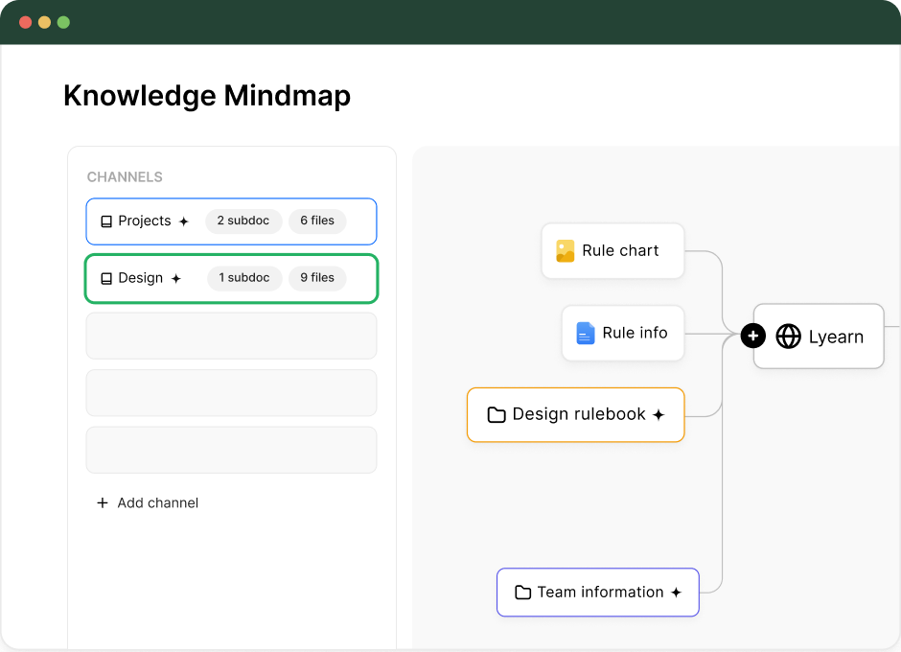Click the sparkle icon next to Projects

184,221
